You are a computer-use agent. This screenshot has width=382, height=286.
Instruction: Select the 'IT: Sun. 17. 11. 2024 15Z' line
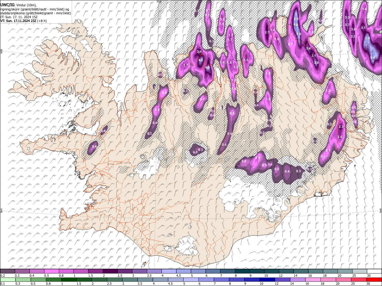(x=19, y=17)
